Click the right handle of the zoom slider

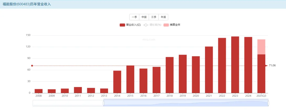tap(268, 103)
